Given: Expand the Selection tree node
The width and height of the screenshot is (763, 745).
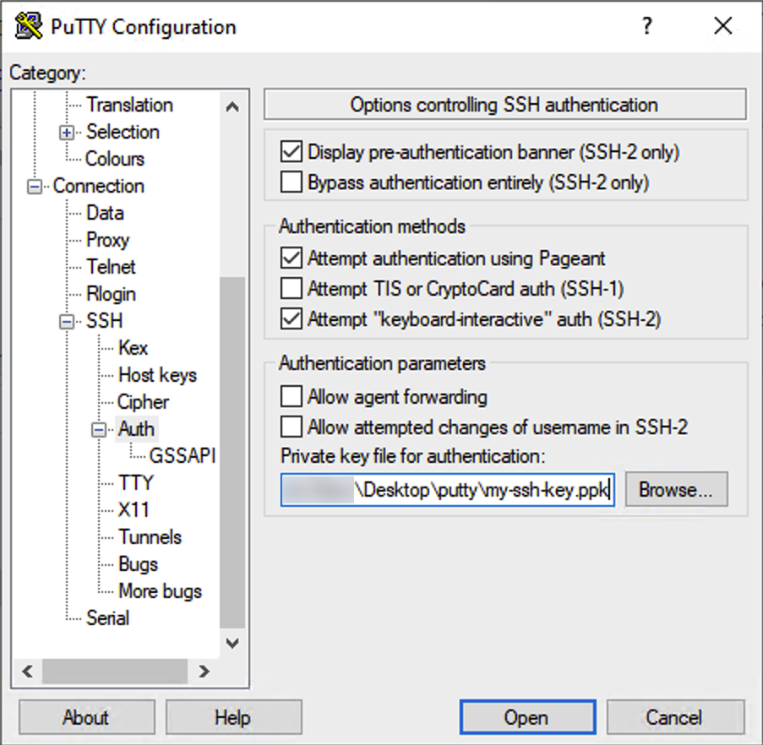Looking at the screenshot, I should click(x=67, y=133).
